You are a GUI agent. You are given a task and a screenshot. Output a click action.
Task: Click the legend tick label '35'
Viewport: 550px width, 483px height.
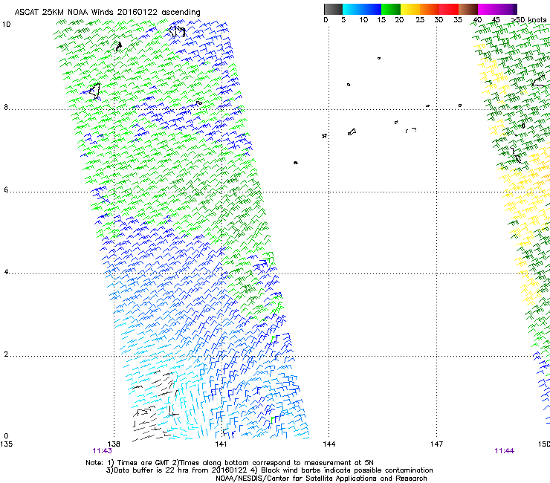[x=458, y=20]
